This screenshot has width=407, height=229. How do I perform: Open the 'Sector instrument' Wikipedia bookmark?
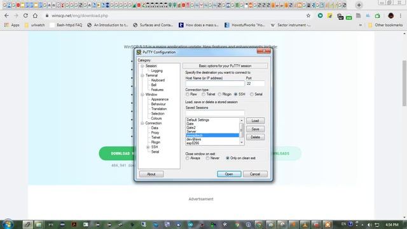point(291,25)
